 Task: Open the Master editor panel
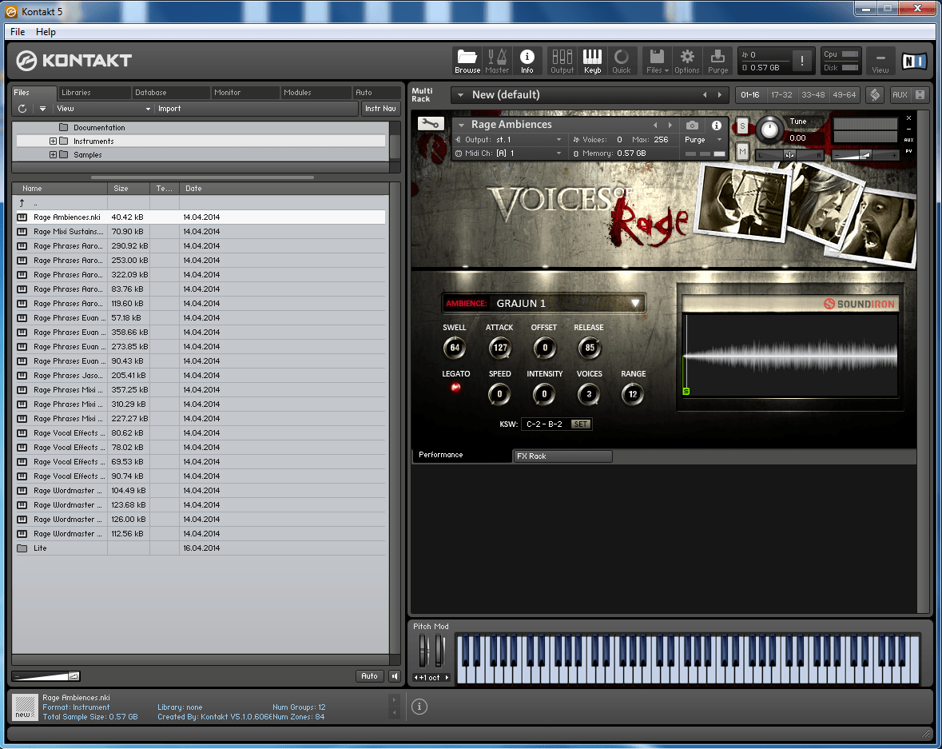click(497, 62)
